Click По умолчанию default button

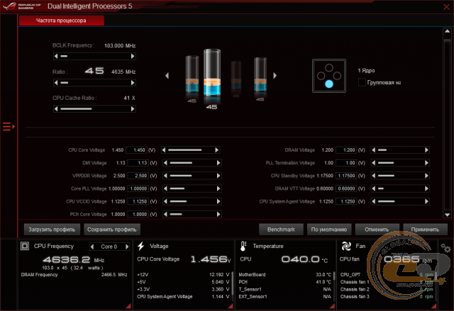coord(329,230)
